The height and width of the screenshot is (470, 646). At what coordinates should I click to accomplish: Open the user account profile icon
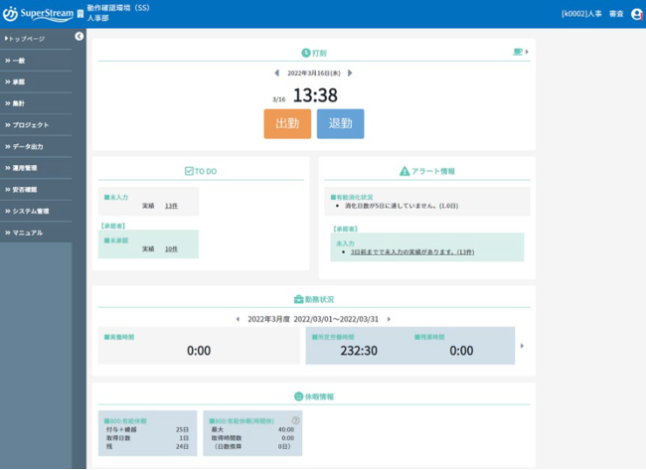click(636, 14)
